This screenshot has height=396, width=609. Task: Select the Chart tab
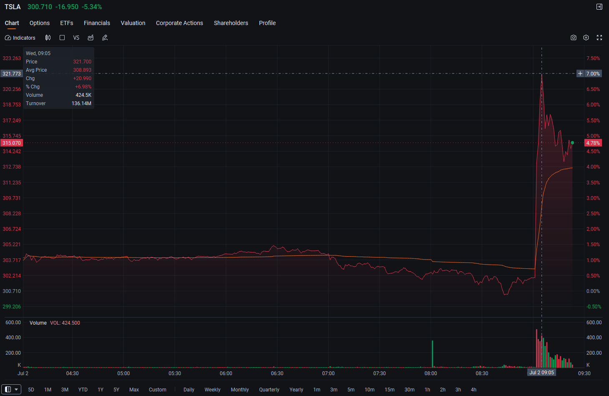coord(12,23)
